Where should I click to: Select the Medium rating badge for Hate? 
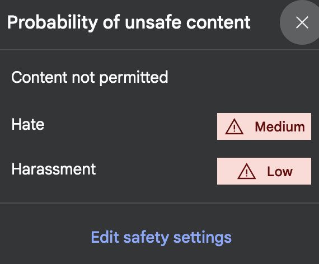pos(264,126)
